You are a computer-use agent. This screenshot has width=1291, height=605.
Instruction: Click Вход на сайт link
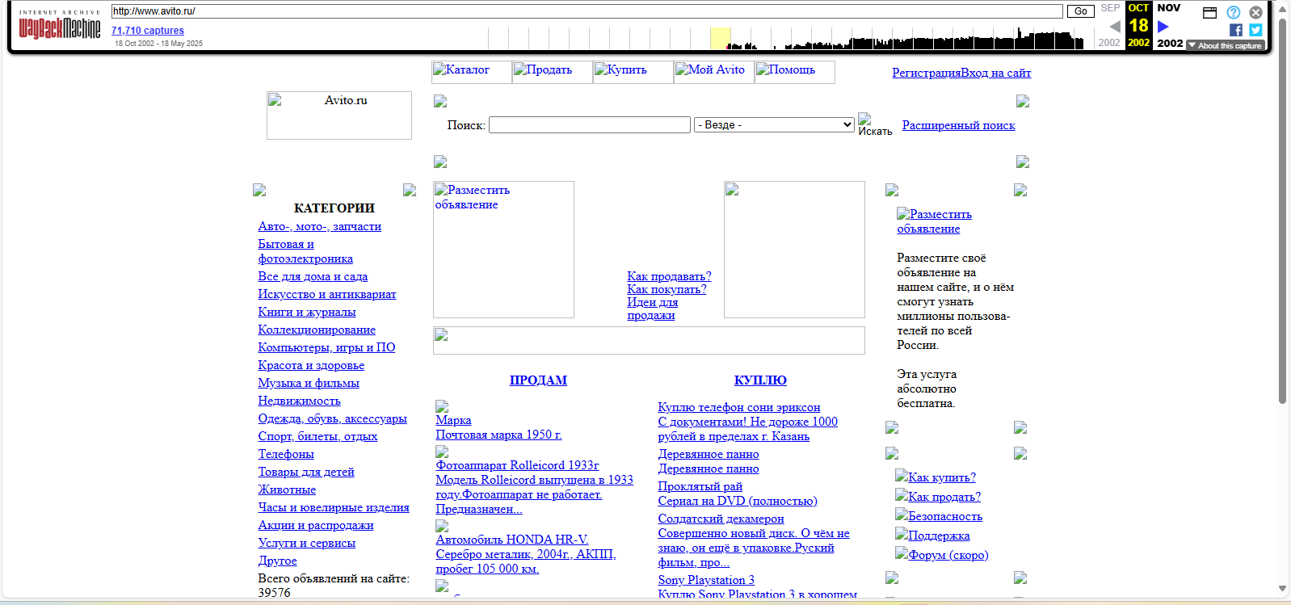click(996, 73)
